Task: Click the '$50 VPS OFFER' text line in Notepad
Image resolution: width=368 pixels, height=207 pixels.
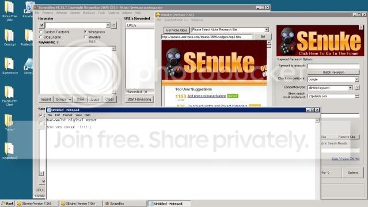Action: [x=69, y=127]
